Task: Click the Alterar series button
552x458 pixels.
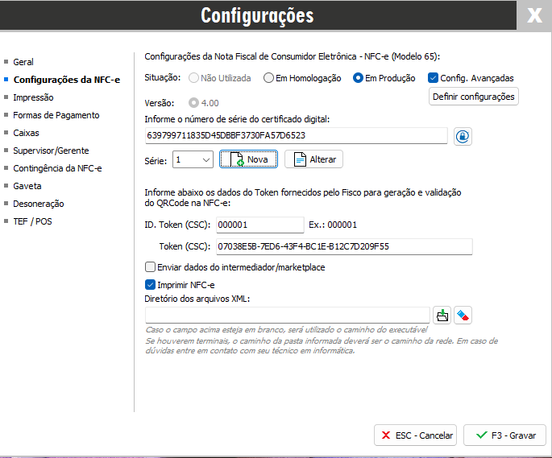Action: point(313,159)
